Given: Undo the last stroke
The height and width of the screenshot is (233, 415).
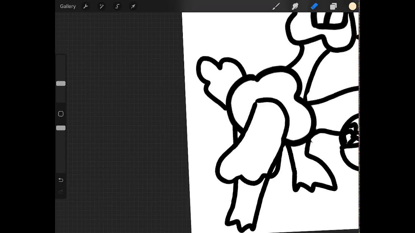Looking at the screenshot, I should (61, 180).
